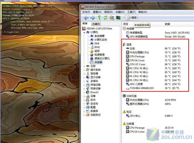The image size is (194, 143).
Task: Open the 报告(R) menu
Action: [108, 12]
